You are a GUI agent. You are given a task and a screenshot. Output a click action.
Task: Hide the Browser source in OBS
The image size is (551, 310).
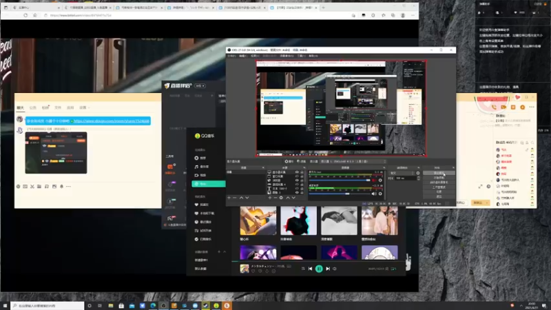pyautogui.click(x=297, y=180)
